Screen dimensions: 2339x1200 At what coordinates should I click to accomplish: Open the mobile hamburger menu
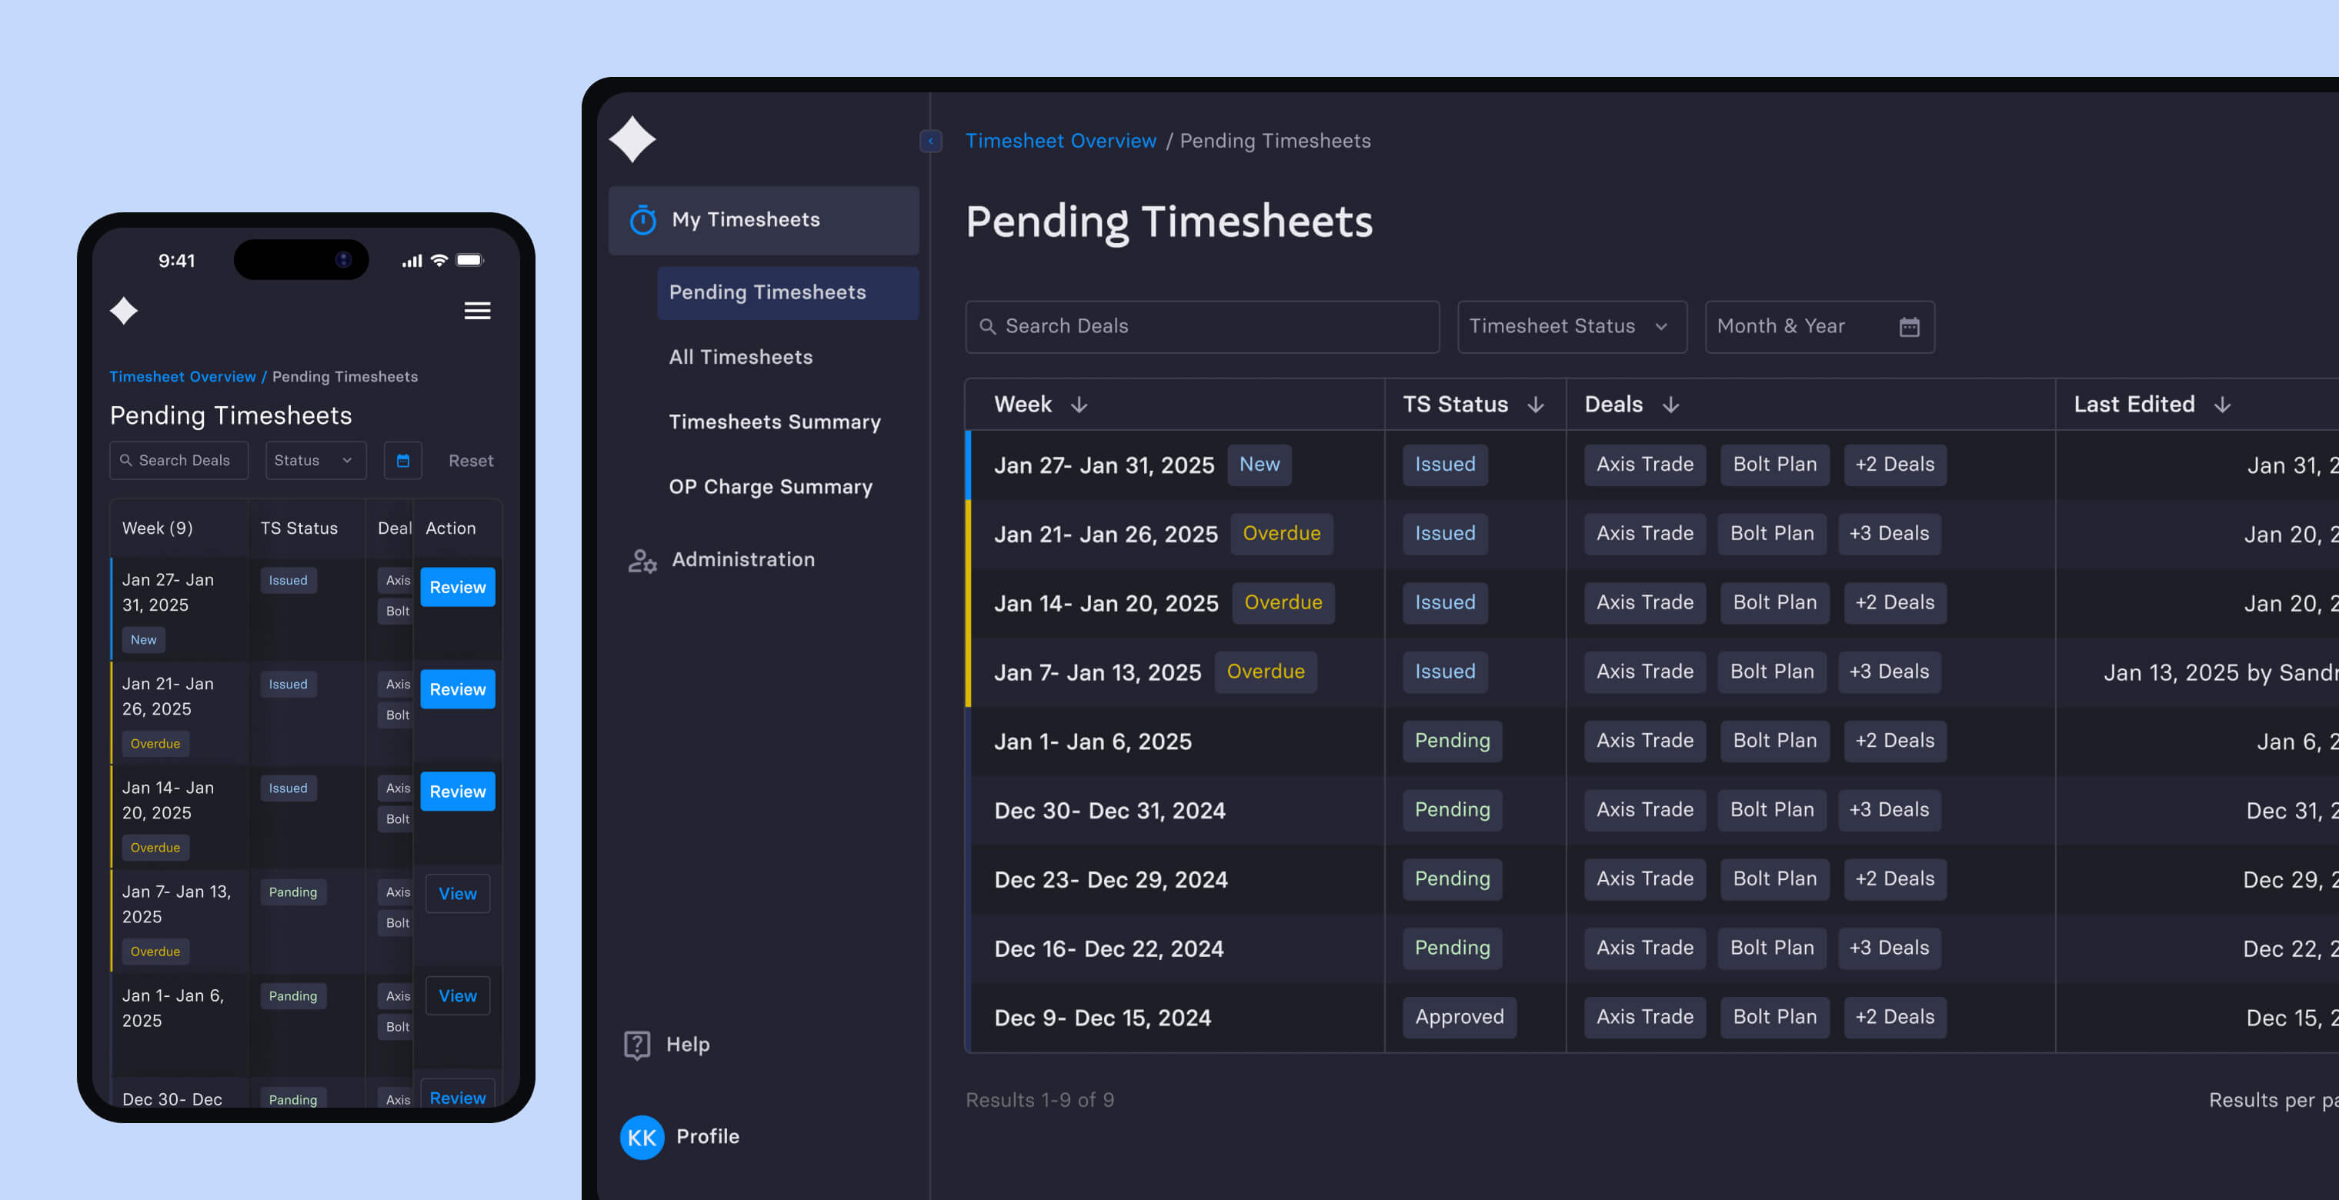click(x=477, y=311)
